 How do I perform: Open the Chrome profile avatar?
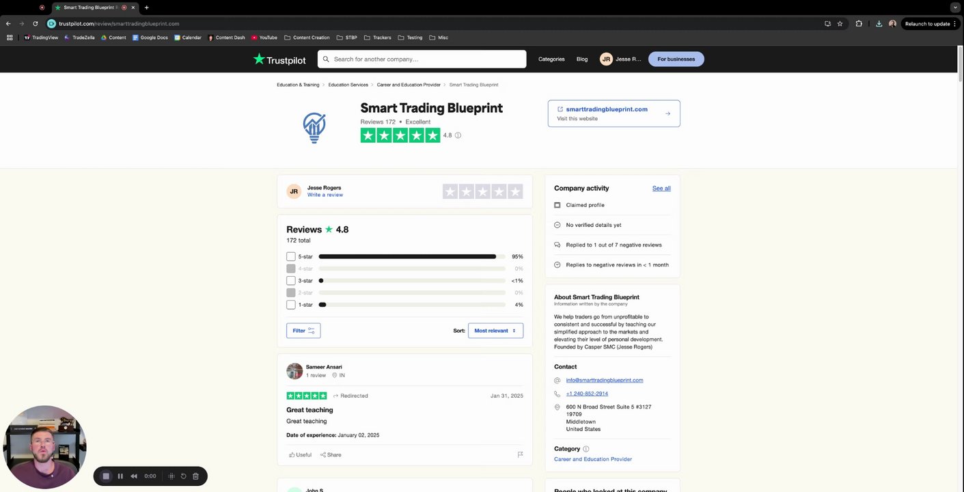click(x=892, y=23)
